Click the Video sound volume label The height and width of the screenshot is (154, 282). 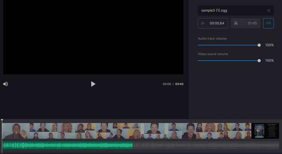click(x=213, y=54)
